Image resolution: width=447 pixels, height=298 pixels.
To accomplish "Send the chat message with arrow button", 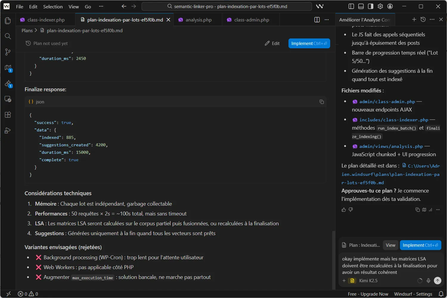I will tap(437, 280).
